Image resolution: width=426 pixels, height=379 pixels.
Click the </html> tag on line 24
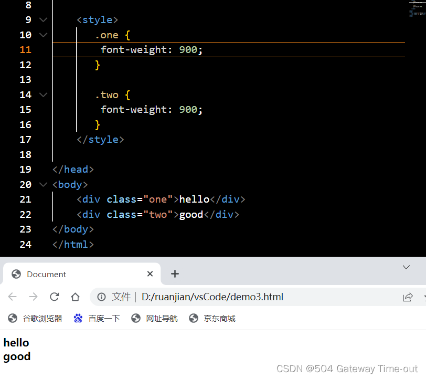(73, 245)
